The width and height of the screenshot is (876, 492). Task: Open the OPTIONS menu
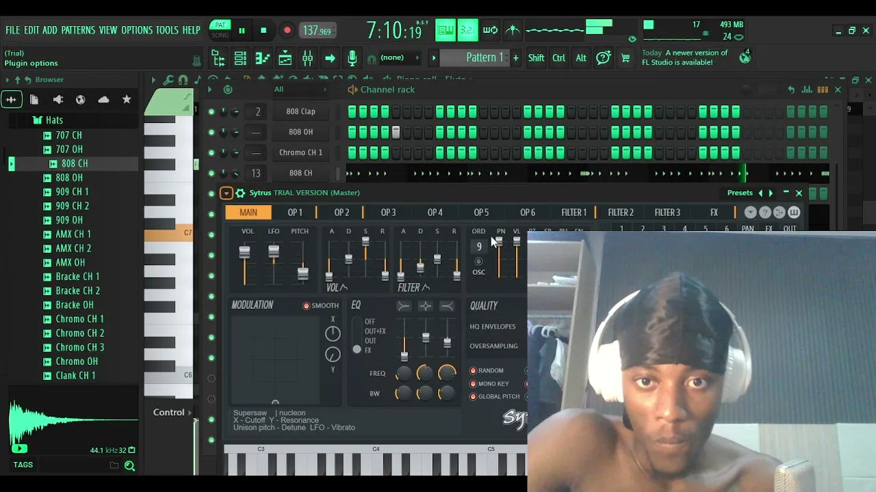(x=137, y=30)
